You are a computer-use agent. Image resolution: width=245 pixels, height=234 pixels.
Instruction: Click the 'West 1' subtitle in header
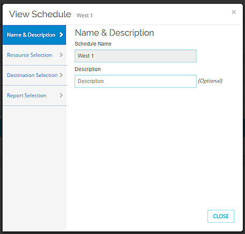[x=85, y=16]
